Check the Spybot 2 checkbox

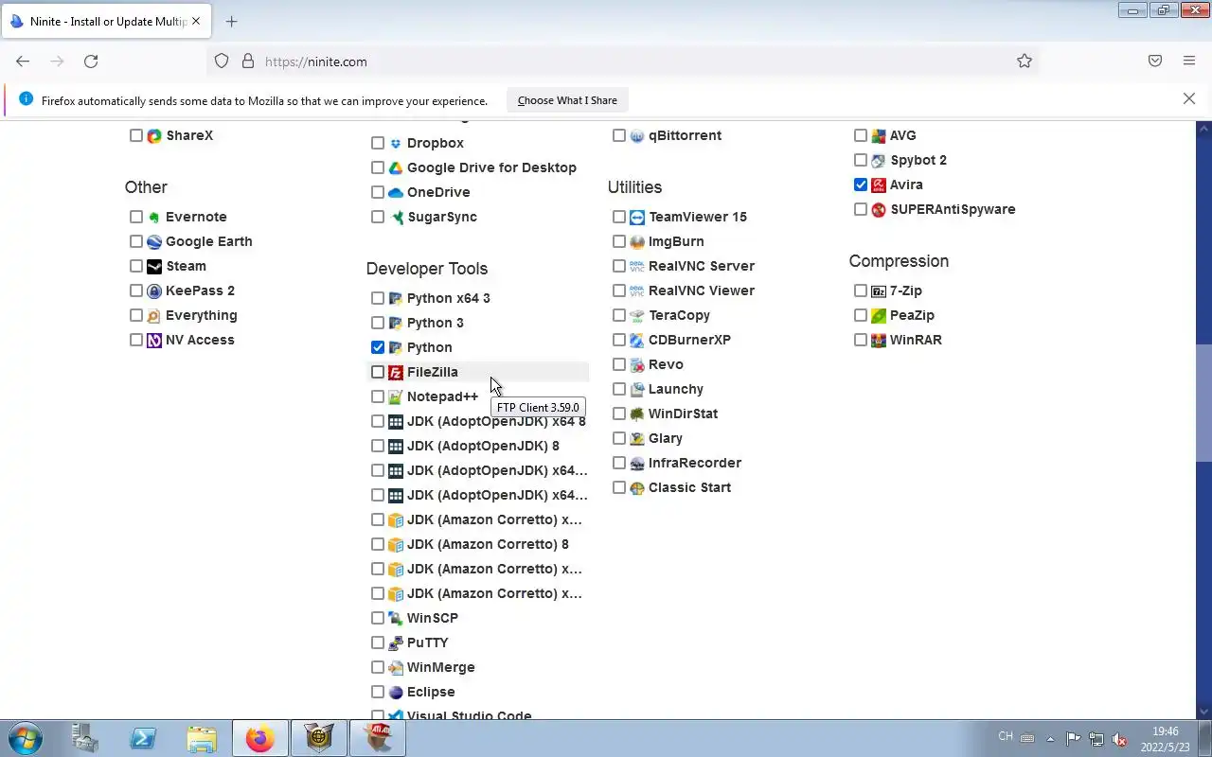tap(861, 160)
